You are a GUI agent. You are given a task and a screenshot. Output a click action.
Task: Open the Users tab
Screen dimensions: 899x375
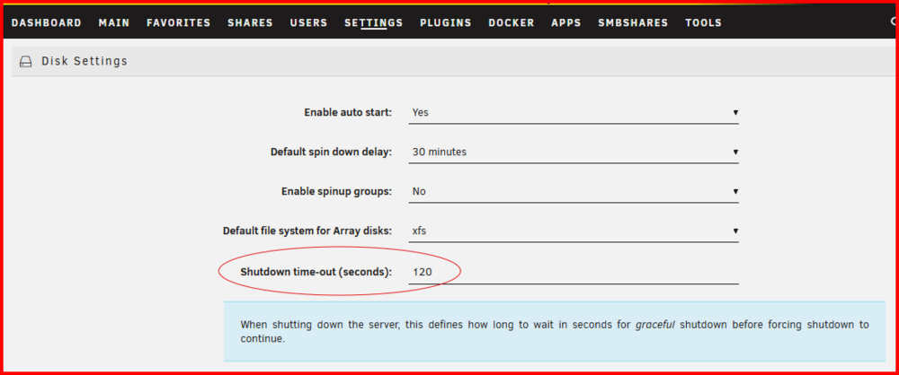(309, 23)
